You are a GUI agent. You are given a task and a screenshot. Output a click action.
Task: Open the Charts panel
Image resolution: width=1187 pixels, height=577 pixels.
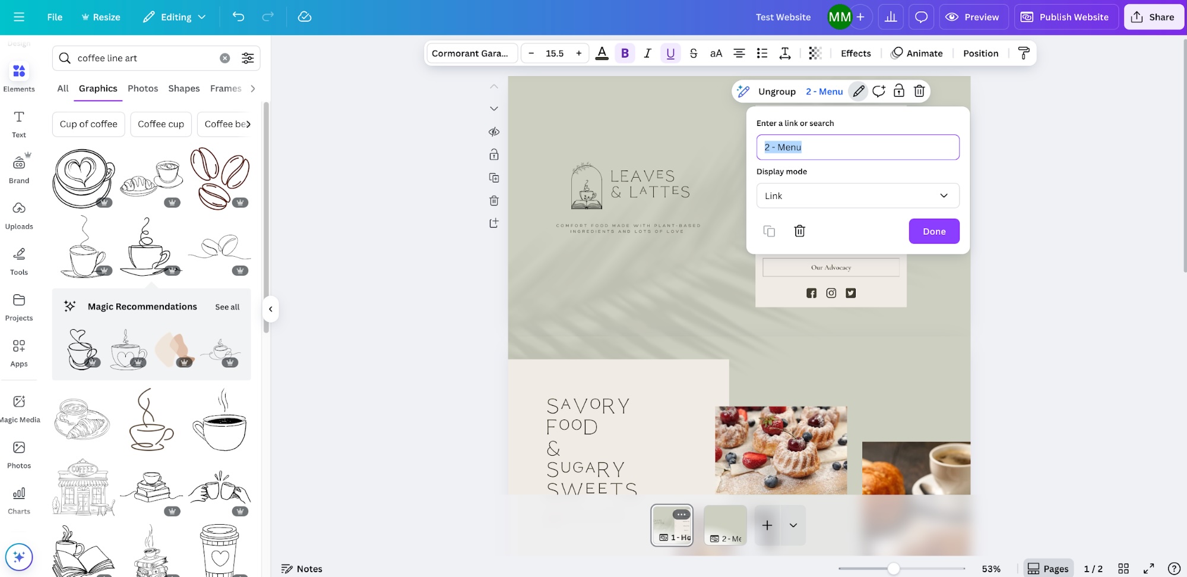tap(20, 498)
